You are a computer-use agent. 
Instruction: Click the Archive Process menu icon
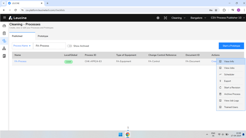point(220,94)
